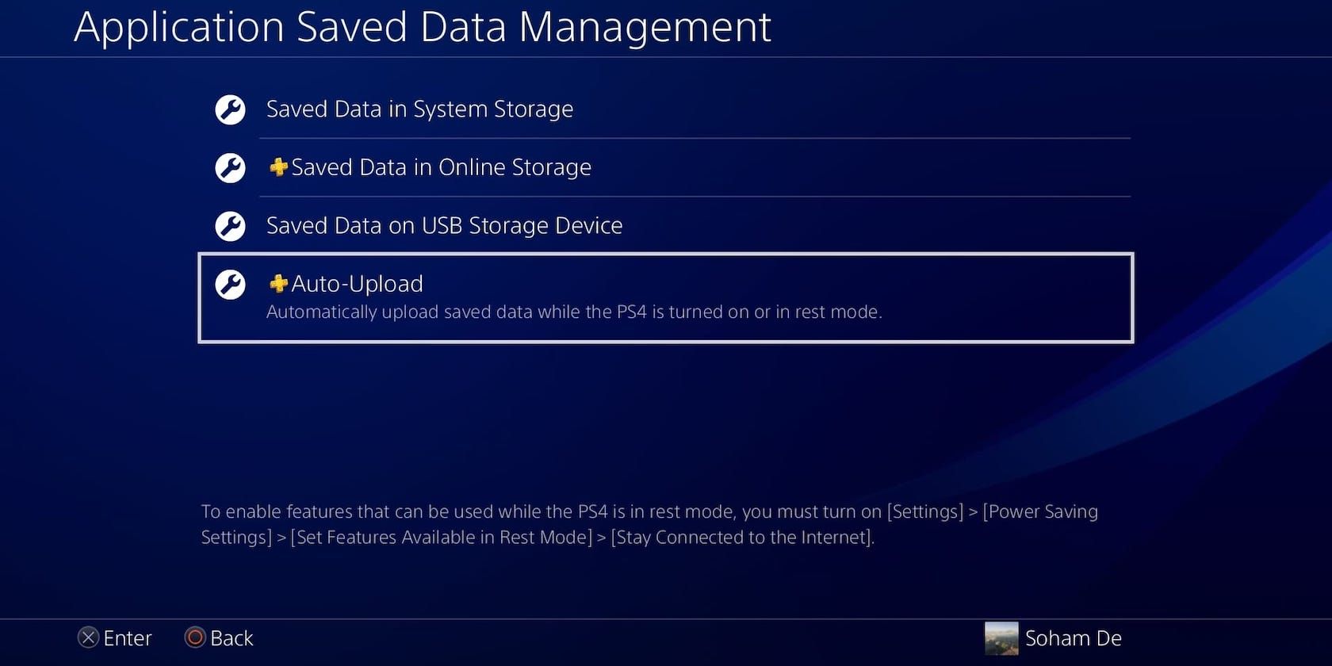
Task: Click the wrench icon beside Auto-Upload
Action: [x=230, y=285]
